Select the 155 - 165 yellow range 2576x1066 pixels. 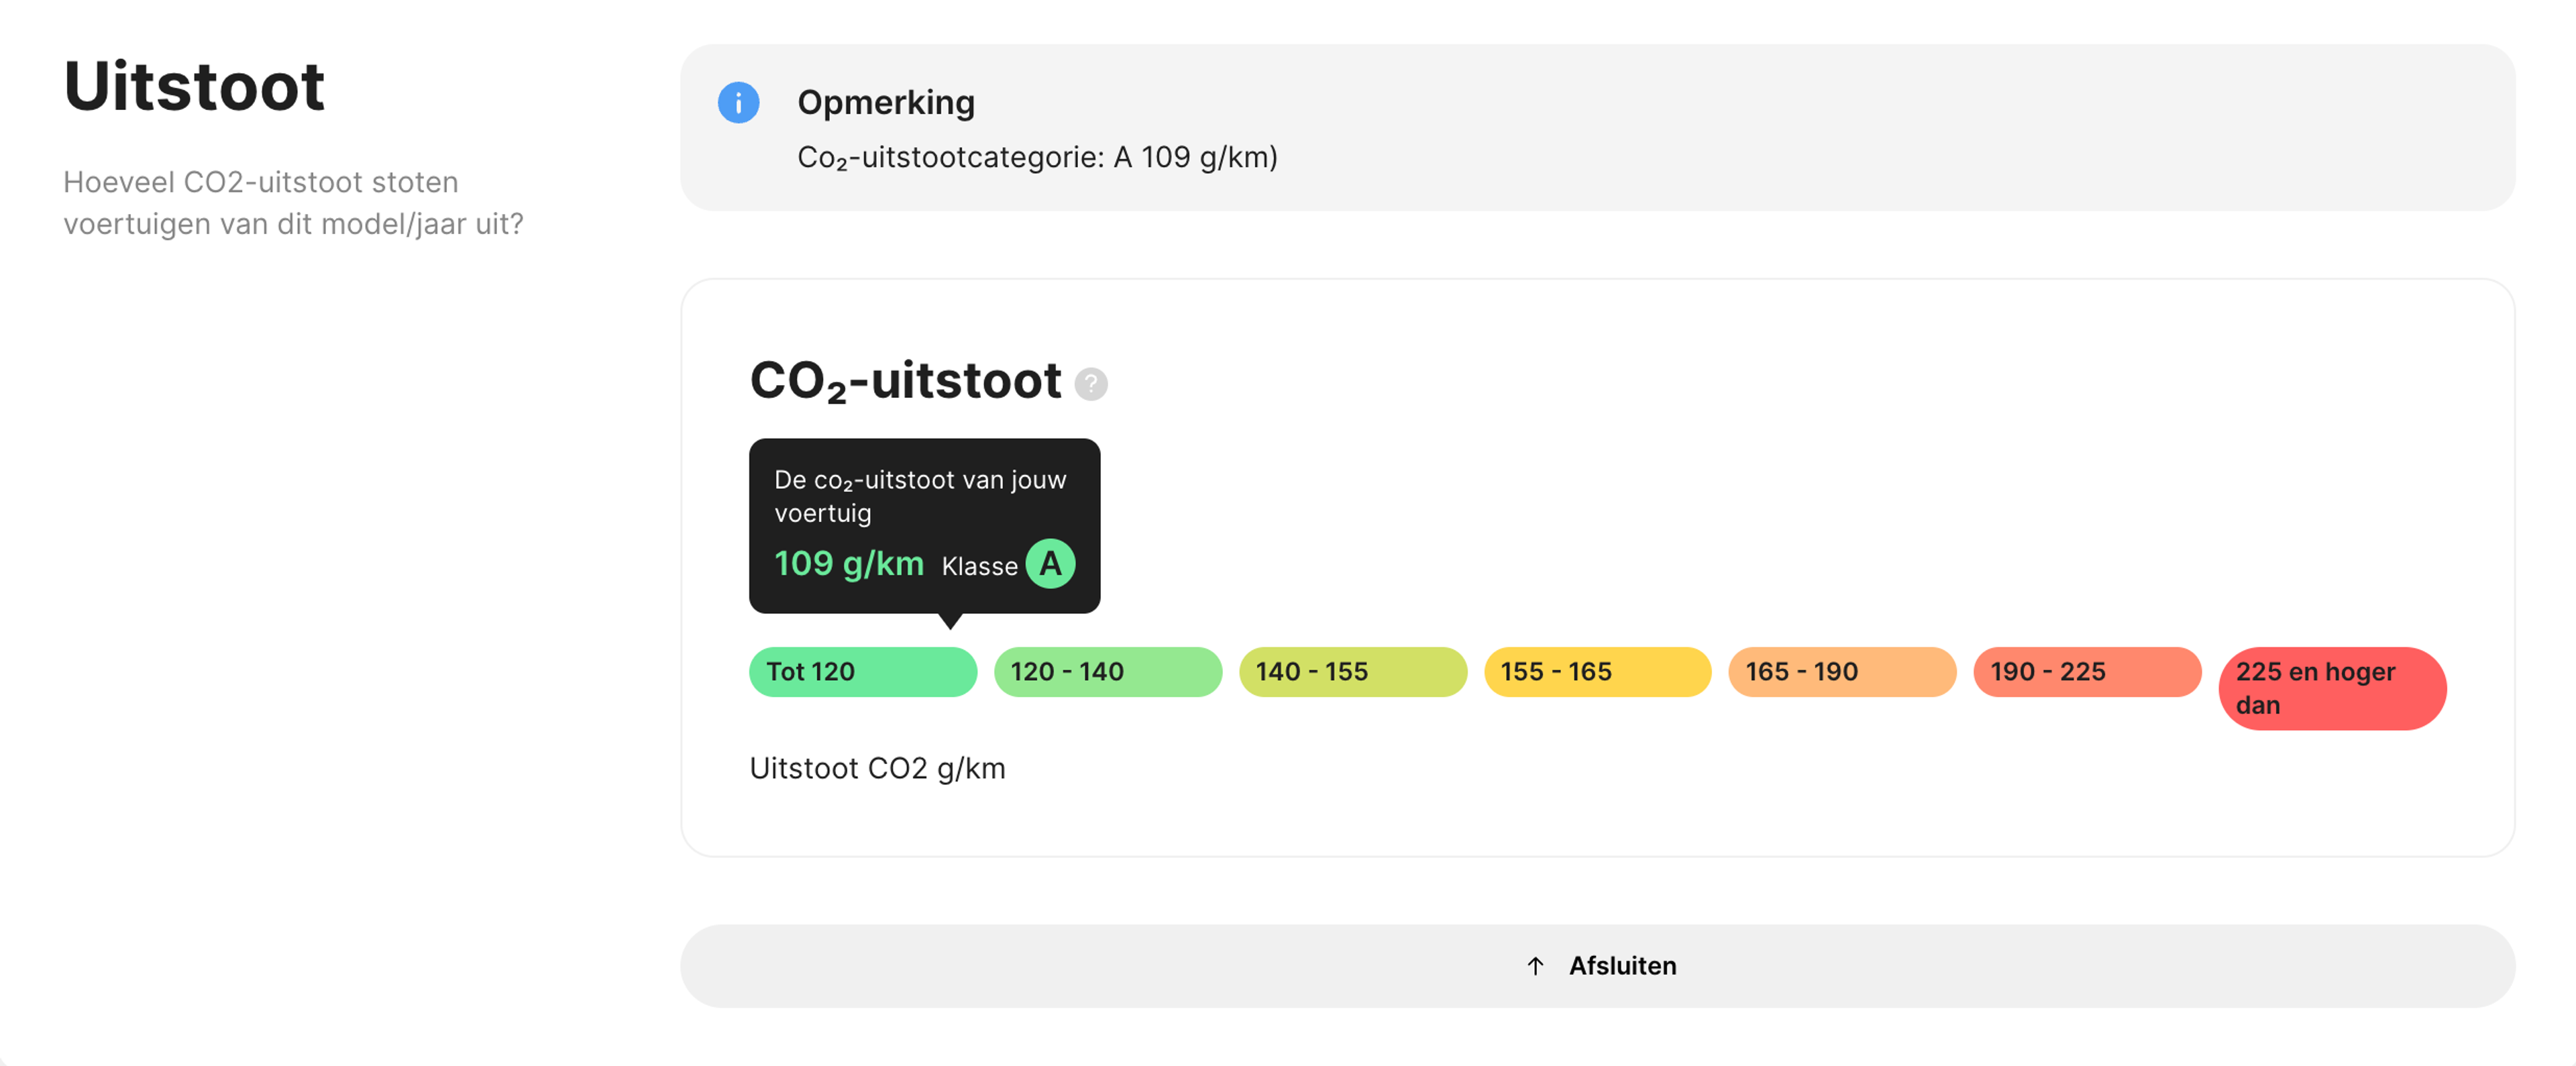tap(1598, 672)
